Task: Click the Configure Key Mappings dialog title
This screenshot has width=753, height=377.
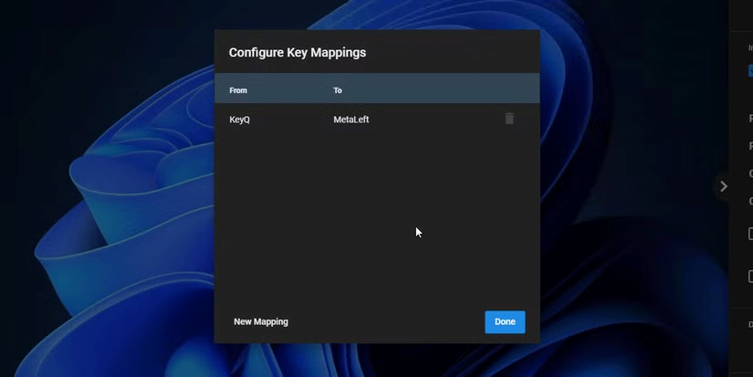Action: pyautogui.click(x=298, y=52)
